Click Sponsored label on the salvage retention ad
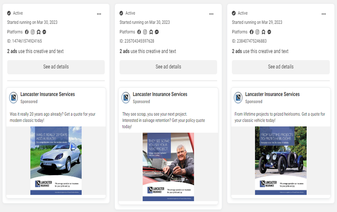Image resolution: width=337 pixels, height=212 pixels. (x=141, y=102)
